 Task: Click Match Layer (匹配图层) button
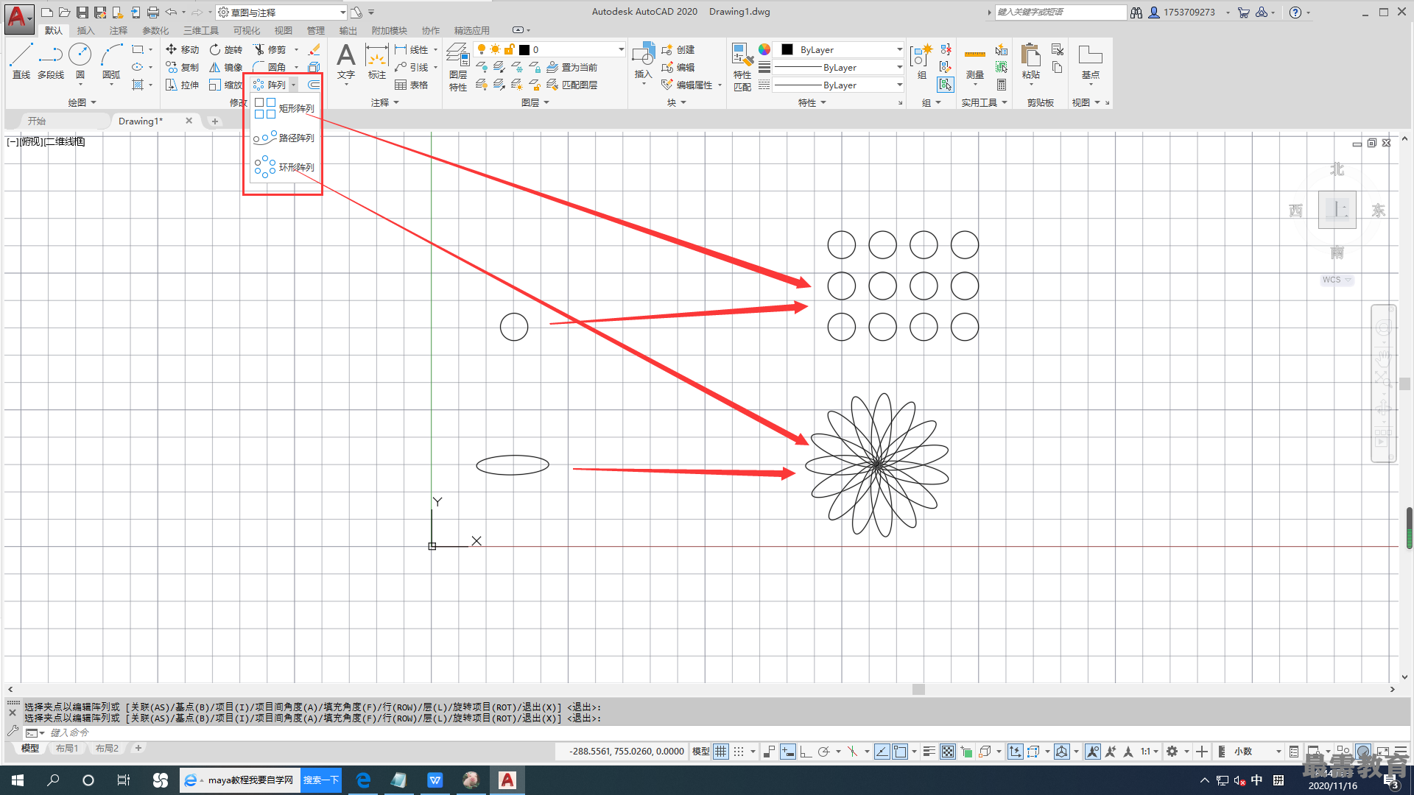572,85
